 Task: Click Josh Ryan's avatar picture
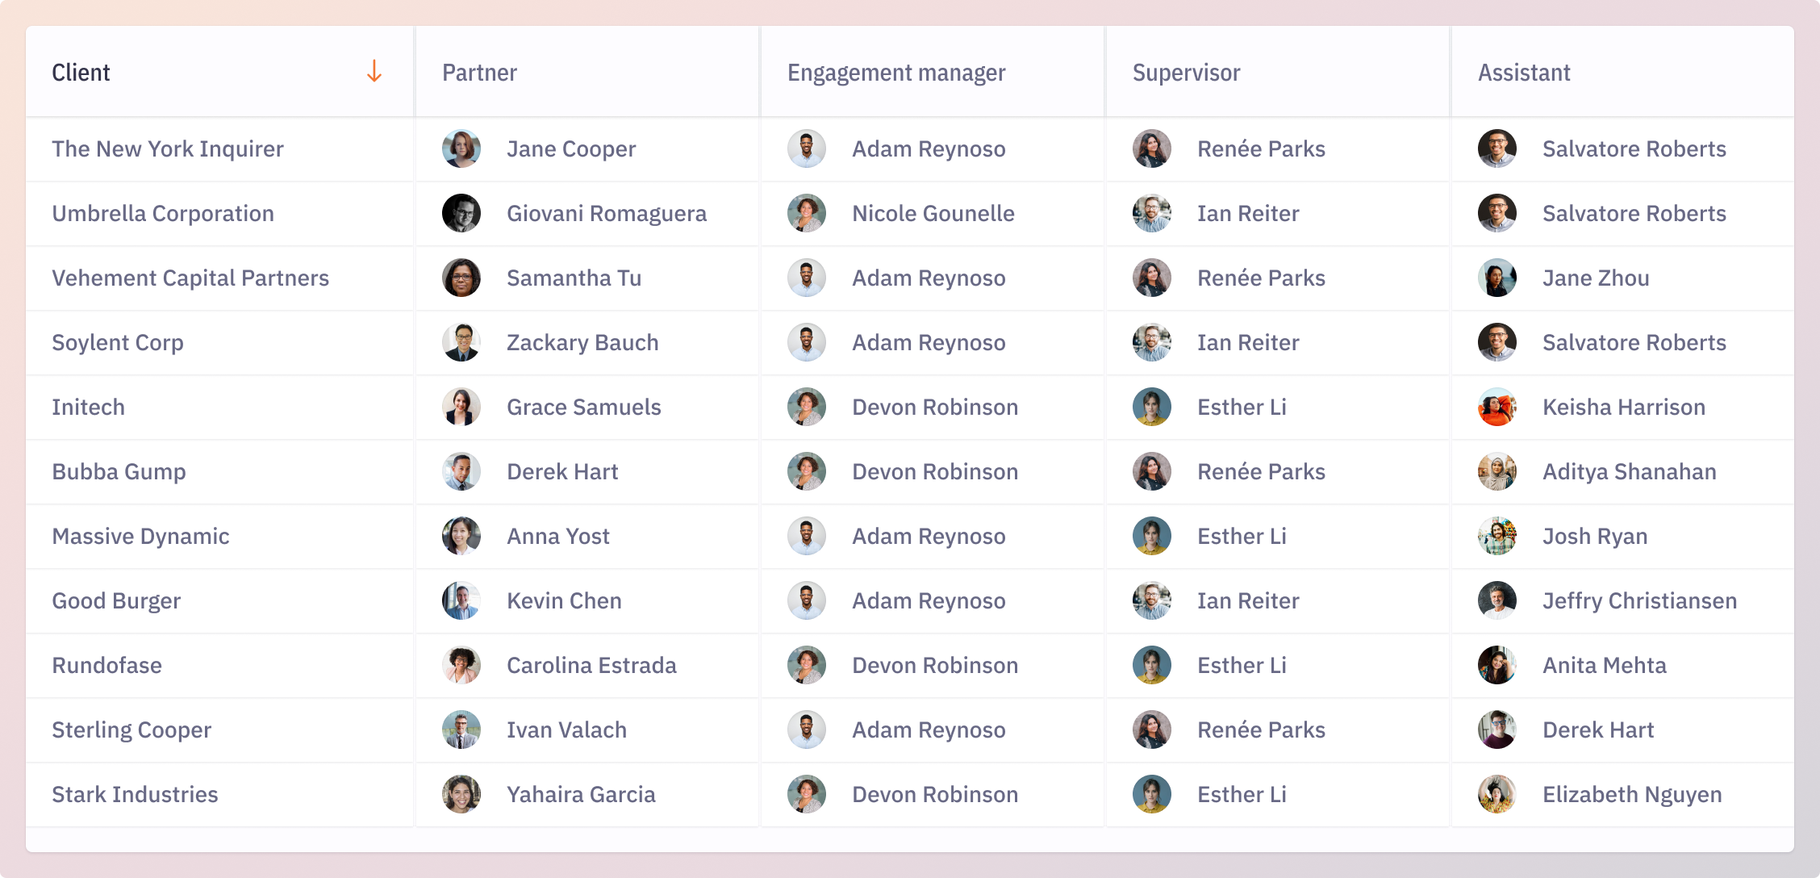1497,536
